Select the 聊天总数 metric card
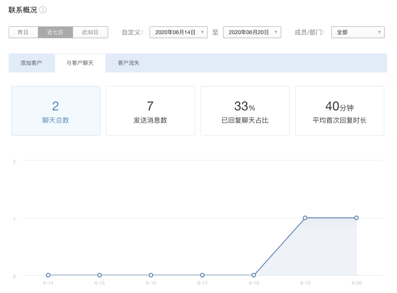Screen dimensions: 397x293 pos(56,111)
